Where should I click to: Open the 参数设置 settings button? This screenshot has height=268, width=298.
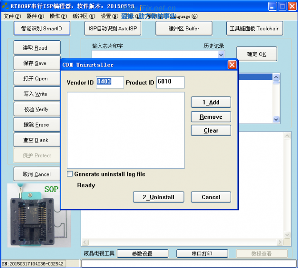tap(142, 254)
